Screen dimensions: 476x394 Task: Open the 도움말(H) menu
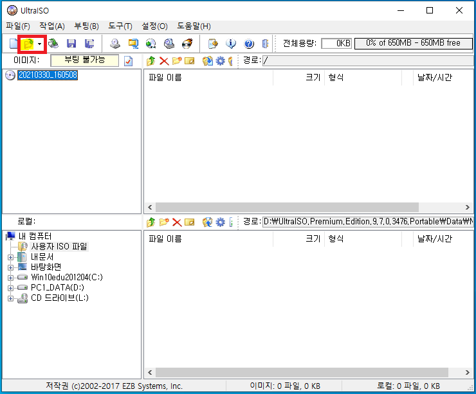[x=194, y=26]
